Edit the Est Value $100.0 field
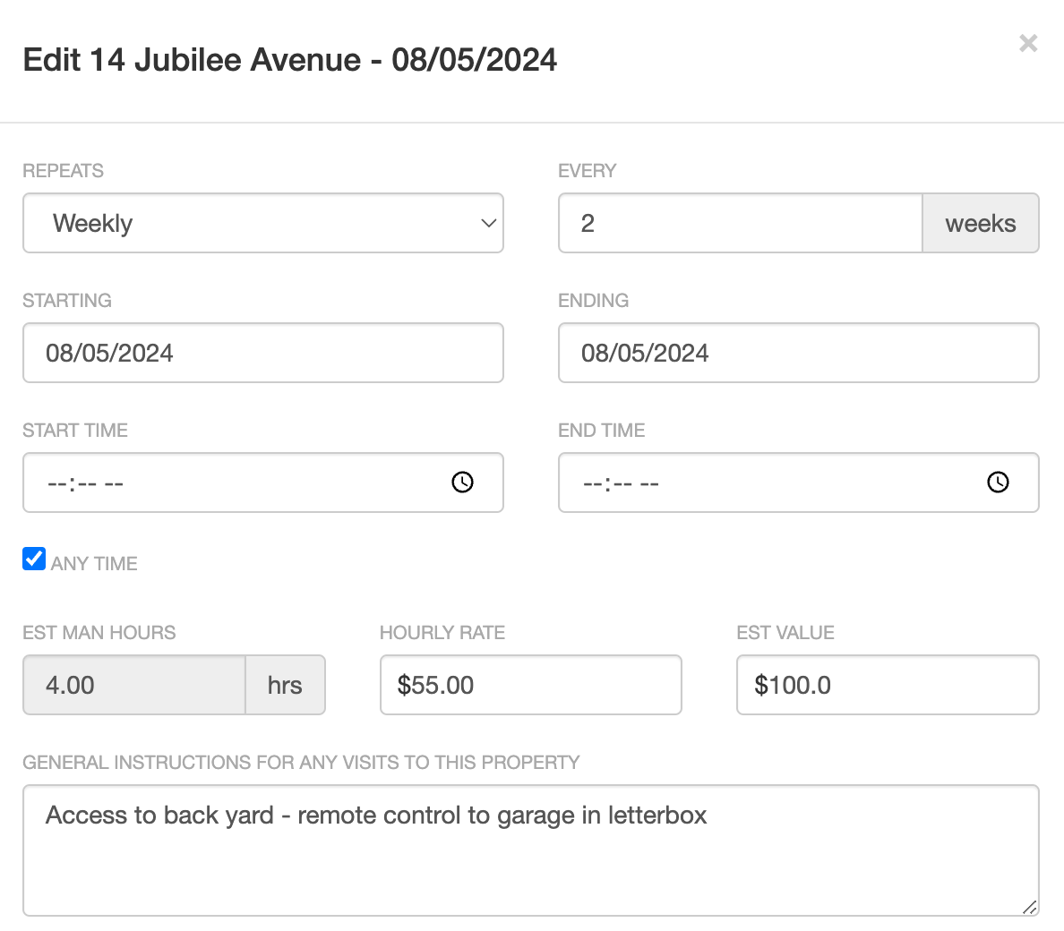This screenshot has width=1064, height=931. click(x=888, y=685)
